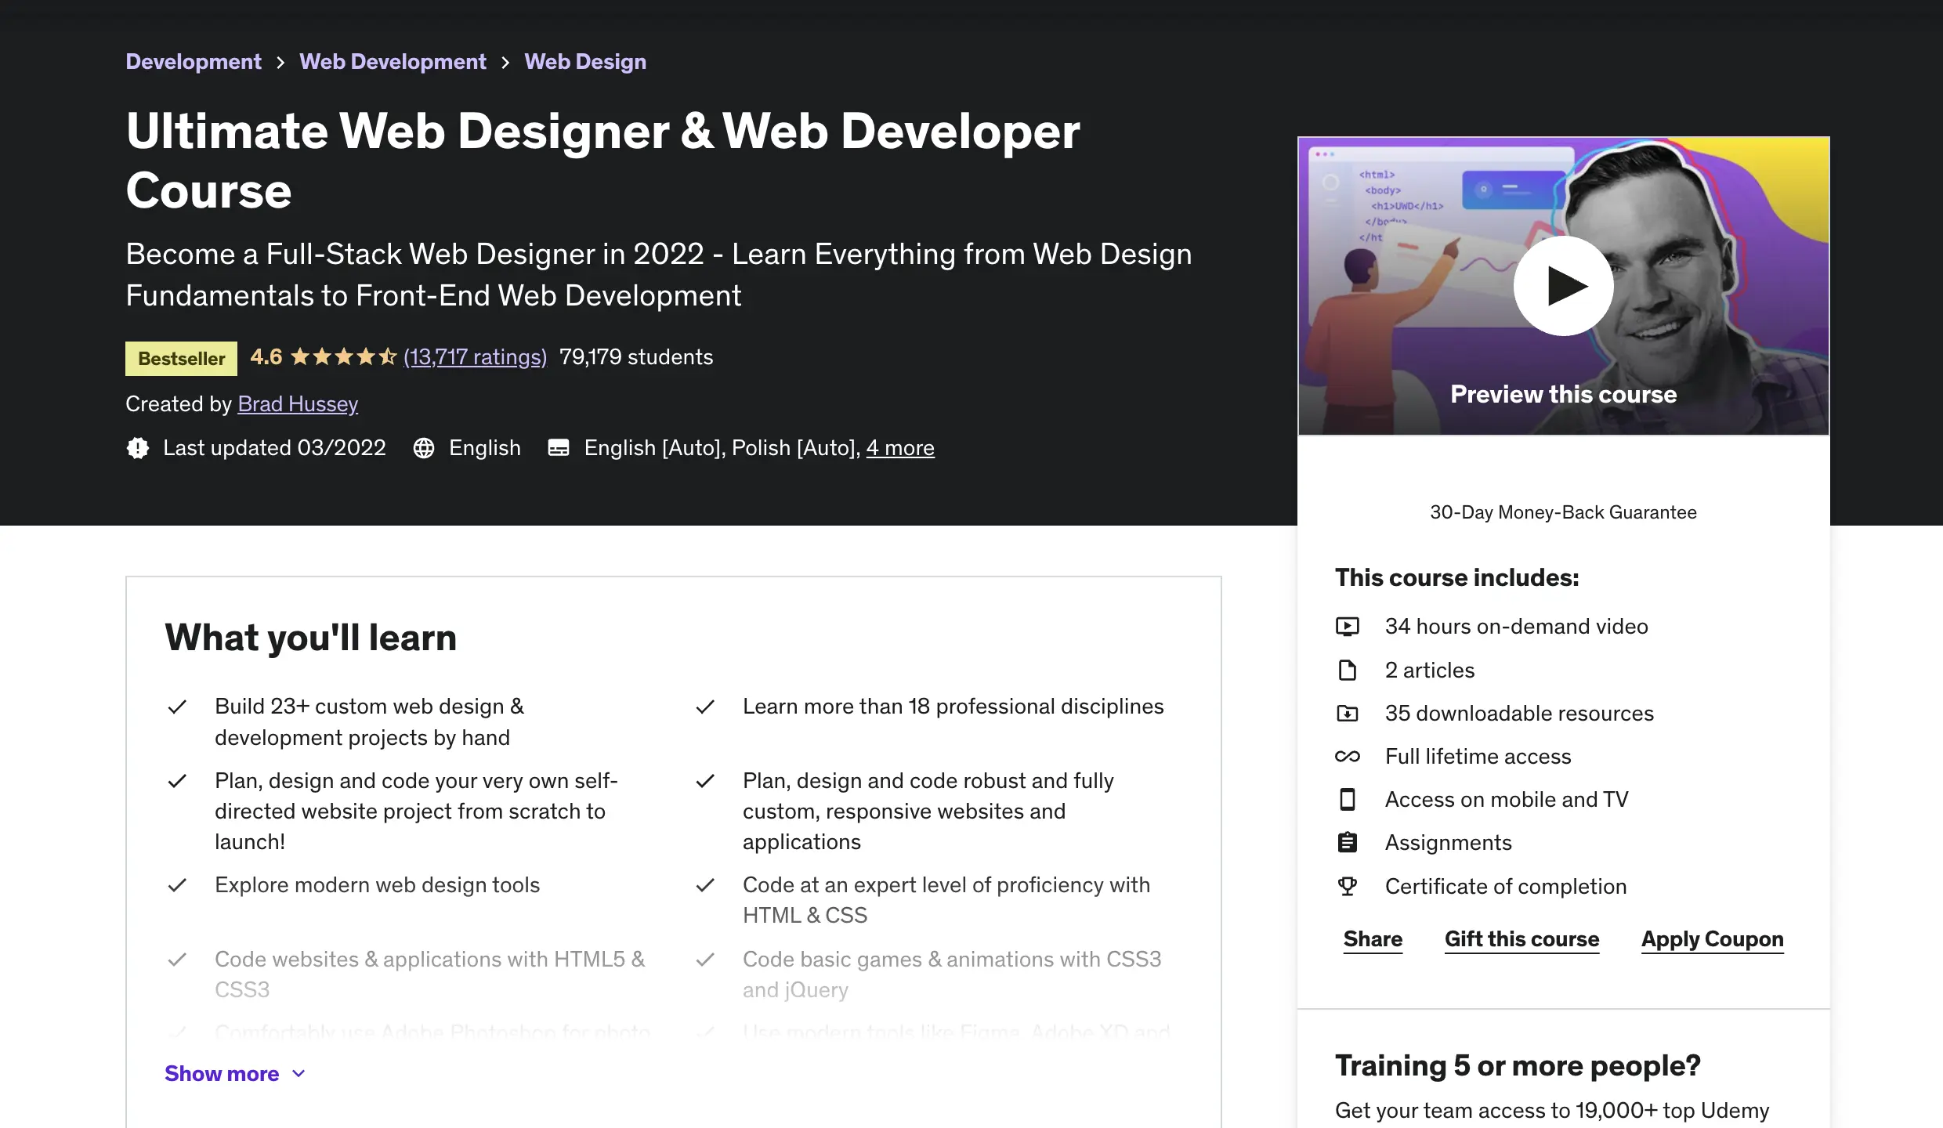Click the Gift this course button
1943x1128 pixels.
[x=1521, y=939]
